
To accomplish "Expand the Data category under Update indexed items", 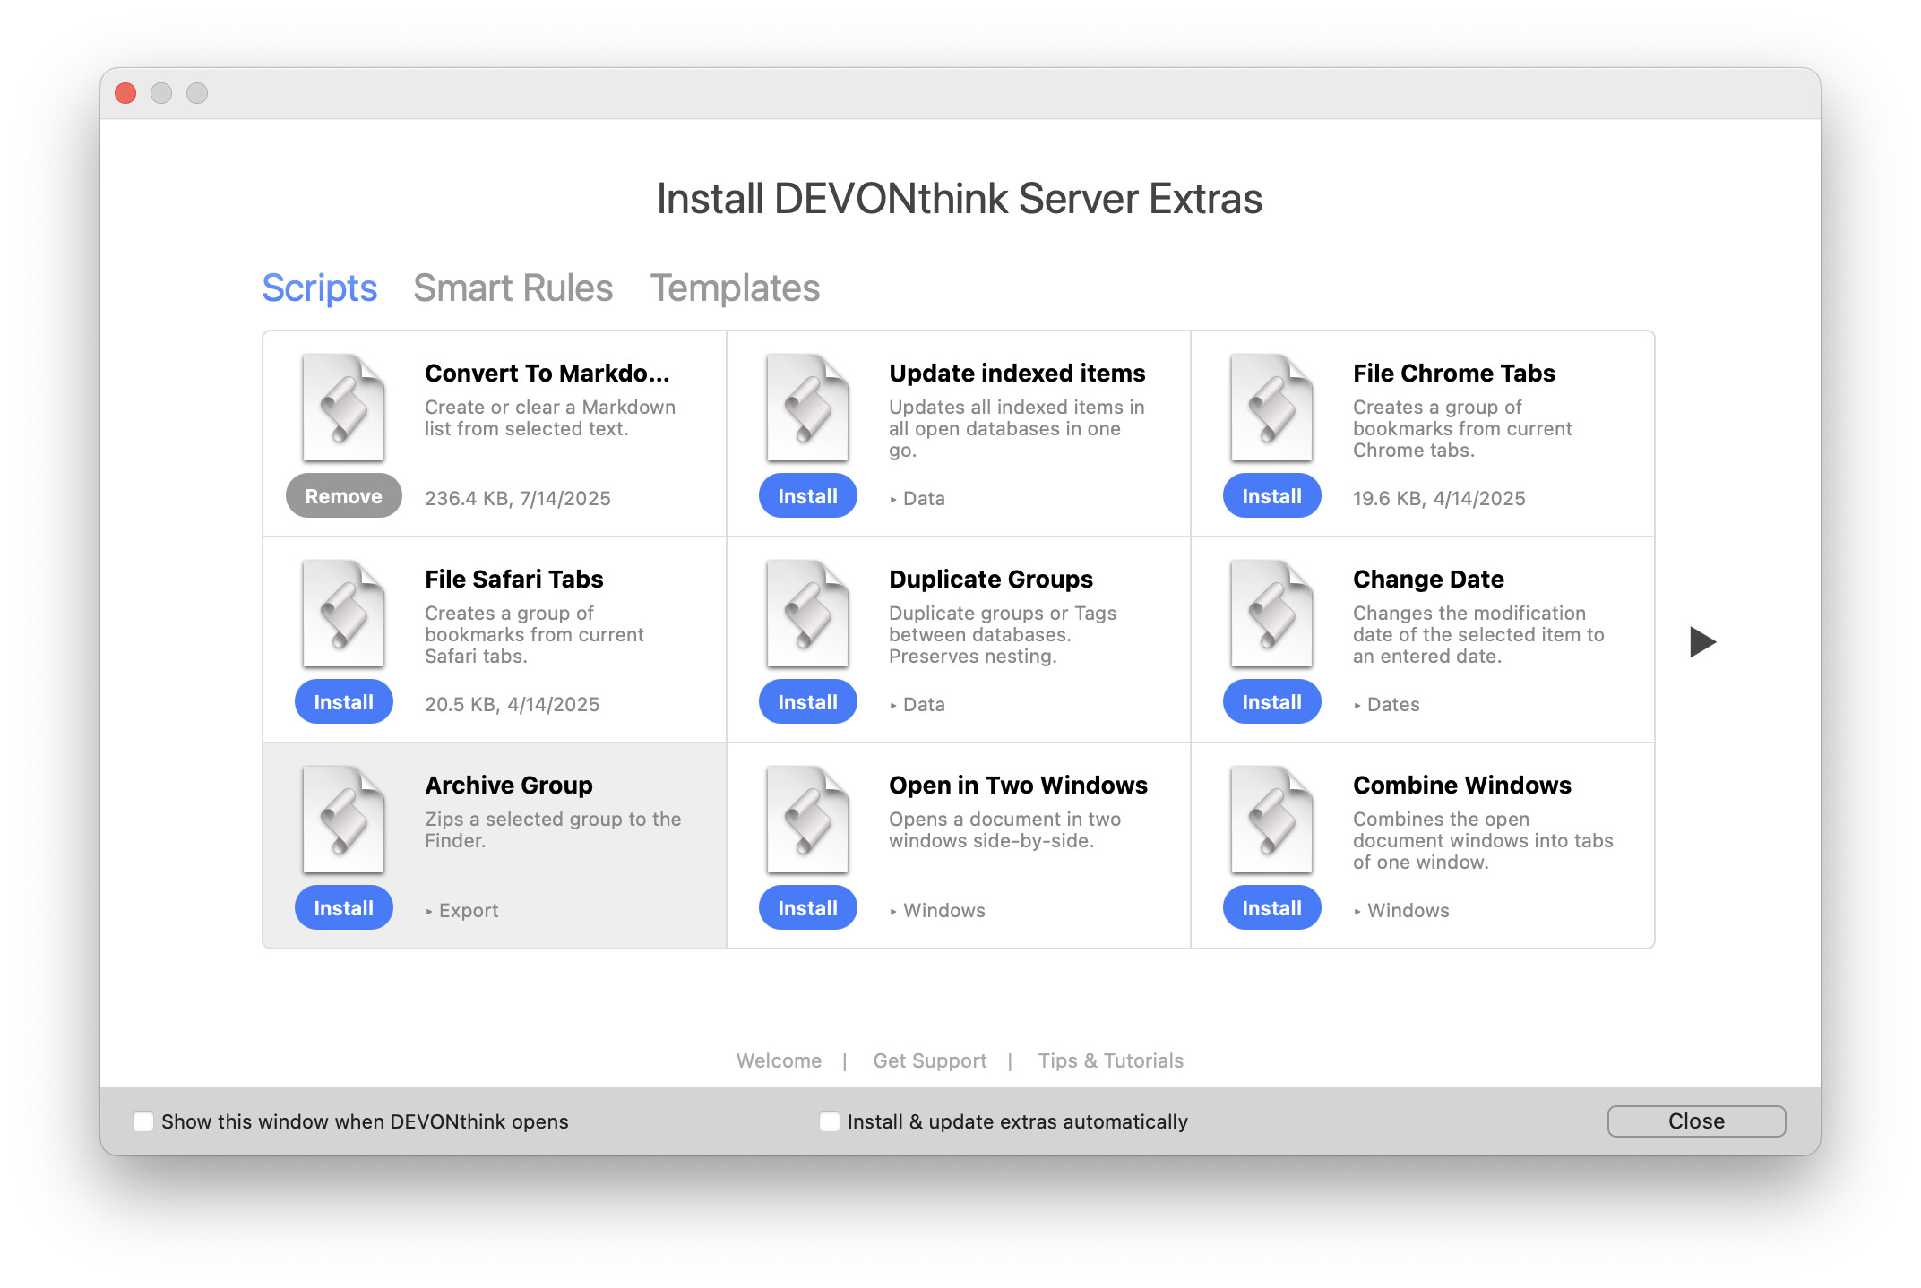I will pyautogui.click(x=917, y=499).
